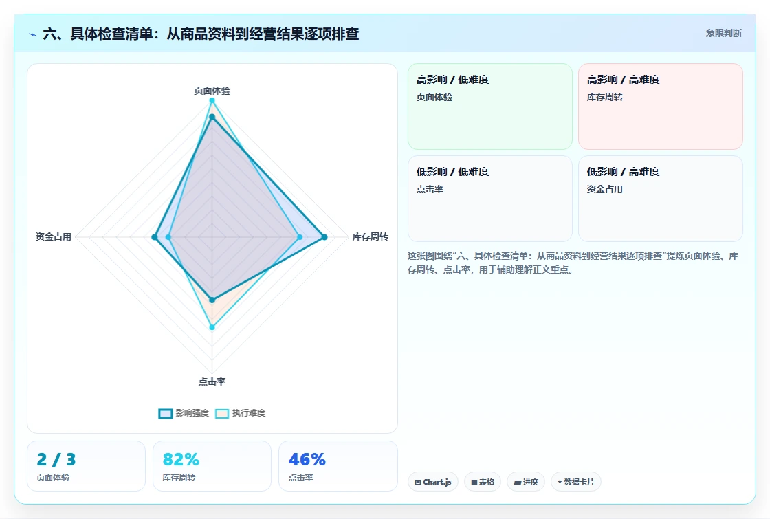Screen dimensions: 770x519
Task: Click the 点击率 radar axis label
Action: tap(212, 382)
